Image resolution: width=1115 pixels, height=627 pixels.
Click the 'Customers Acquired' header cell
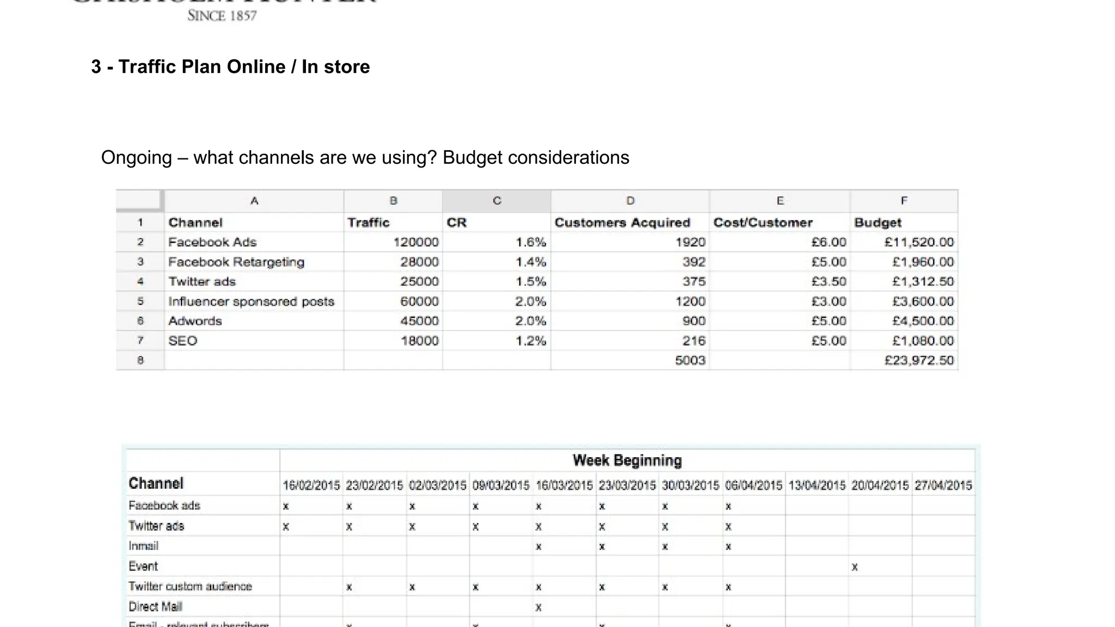630,223
